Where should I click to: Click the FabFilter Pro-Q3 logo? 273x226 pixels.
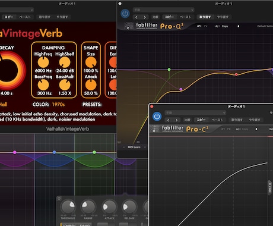pos(154,26)
